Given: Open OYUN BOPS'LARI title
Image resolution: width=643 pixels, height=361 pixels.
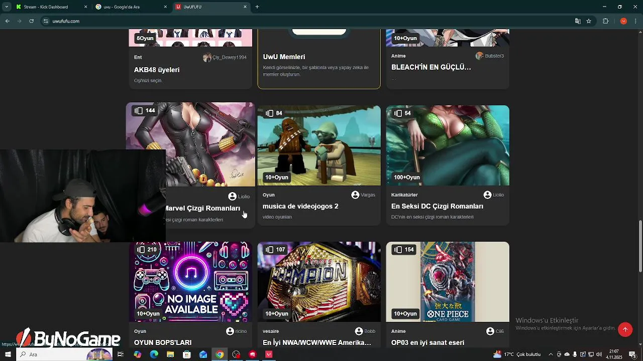Looking at the screenshot, I should coord(163,342).
